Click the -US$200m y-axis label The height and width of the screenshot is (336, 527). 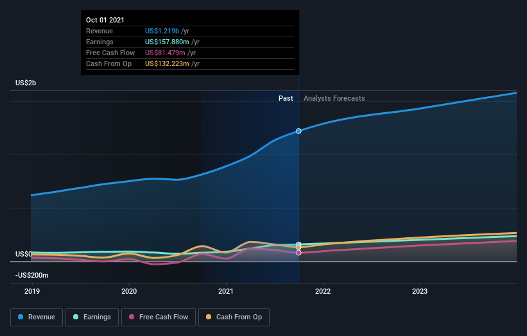point(31,275)
